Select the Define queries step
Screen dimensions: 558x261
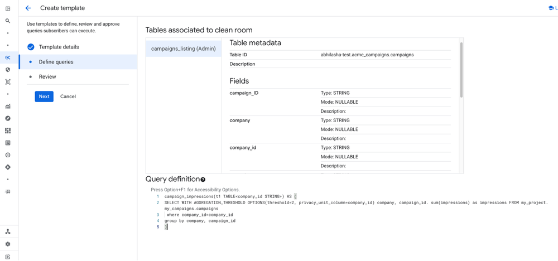click(x=56, y=62)
